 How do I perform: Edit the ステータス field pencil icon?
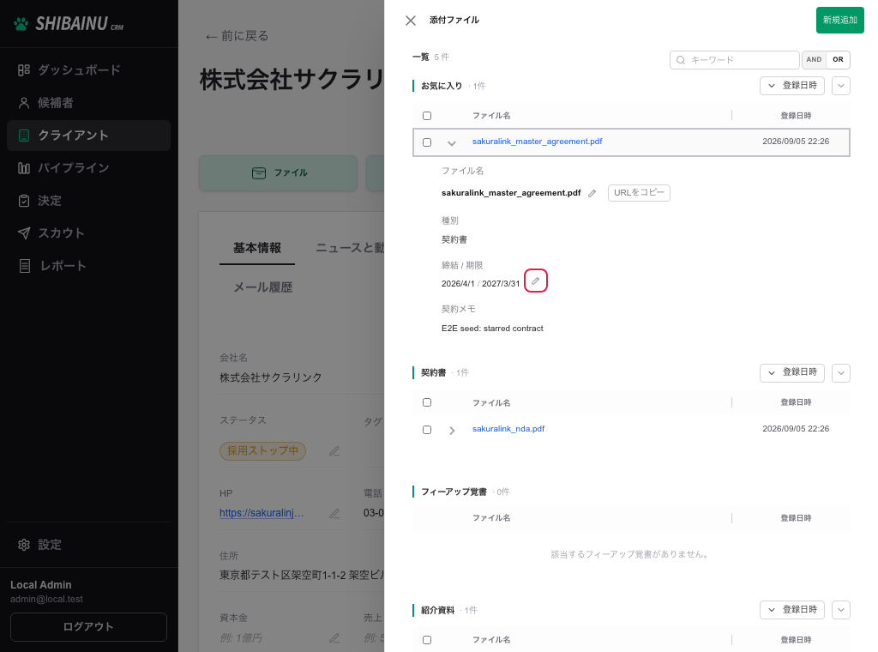[x=334, y=451]
